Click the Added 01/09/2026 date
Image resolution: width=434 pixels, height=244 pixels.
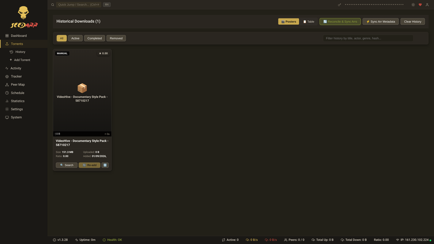99,156
